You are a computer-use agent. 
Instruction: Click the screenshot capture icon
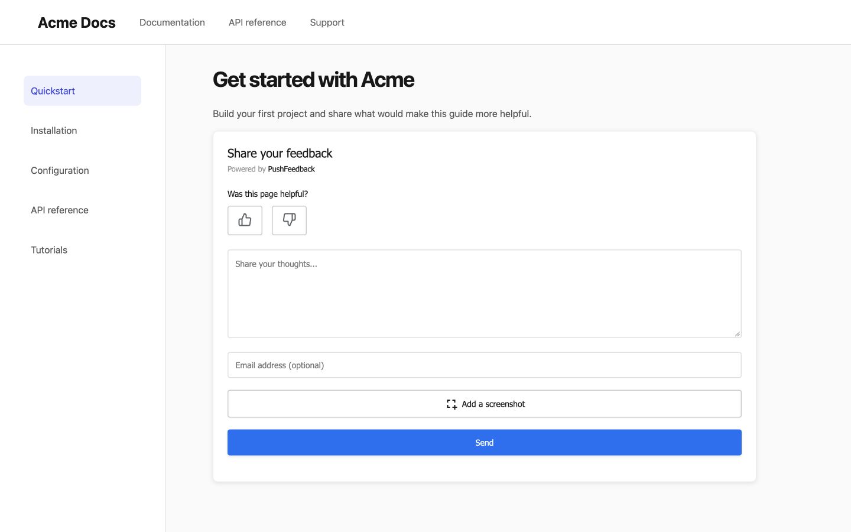click(x=452, y=404)
